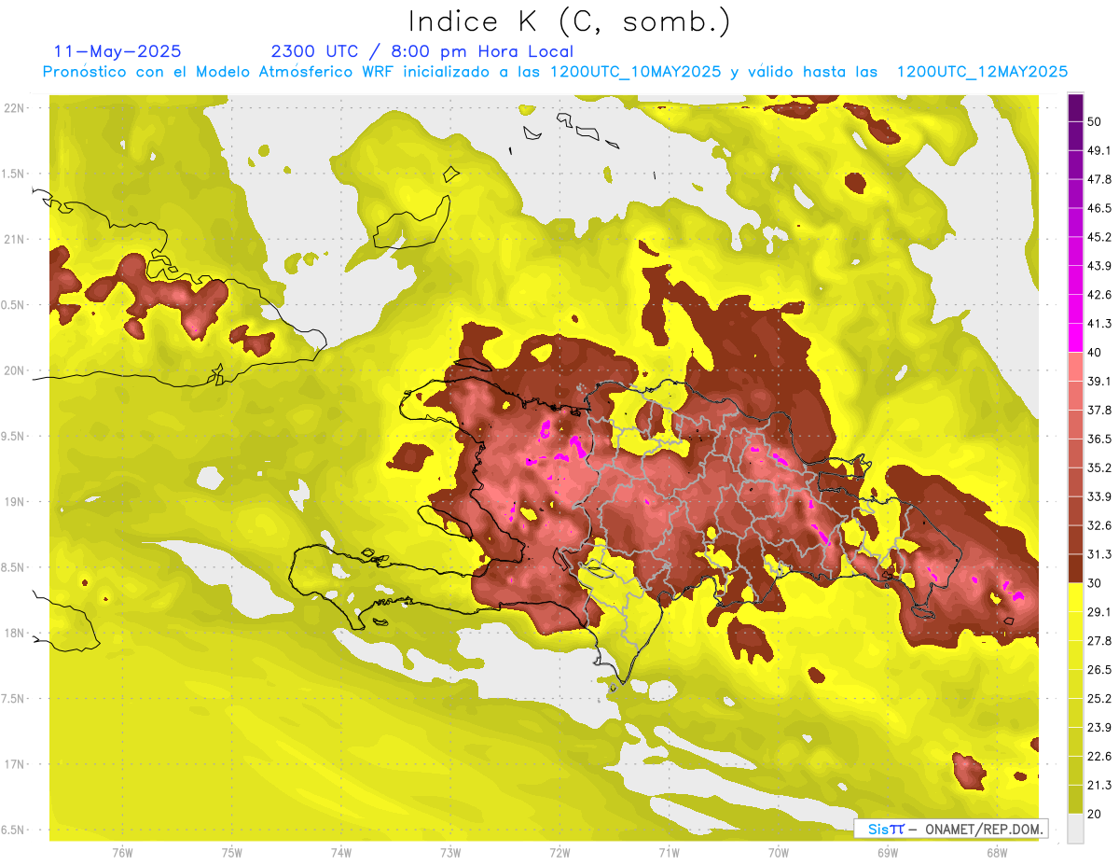This screenshot has height=865, width=1119.
Task: Click the '70W' longitude label
Action: [x=779, y=852]
